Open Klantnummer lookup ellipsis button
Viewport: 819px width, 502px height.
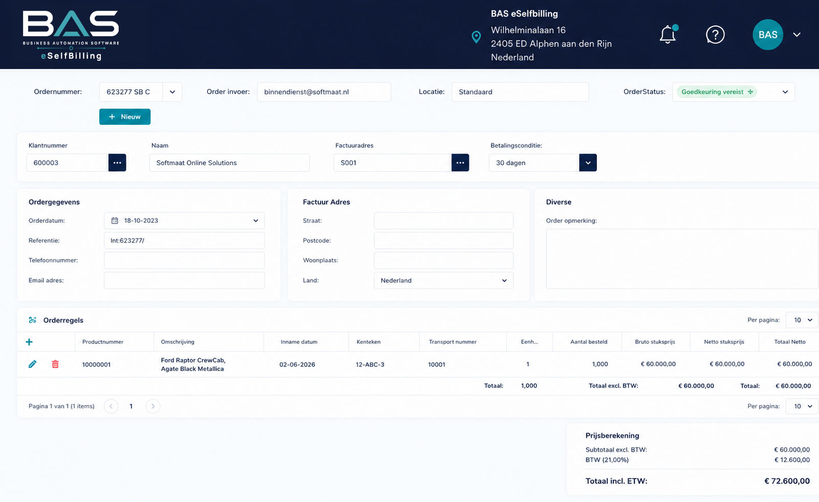click(x=117, y=163)
